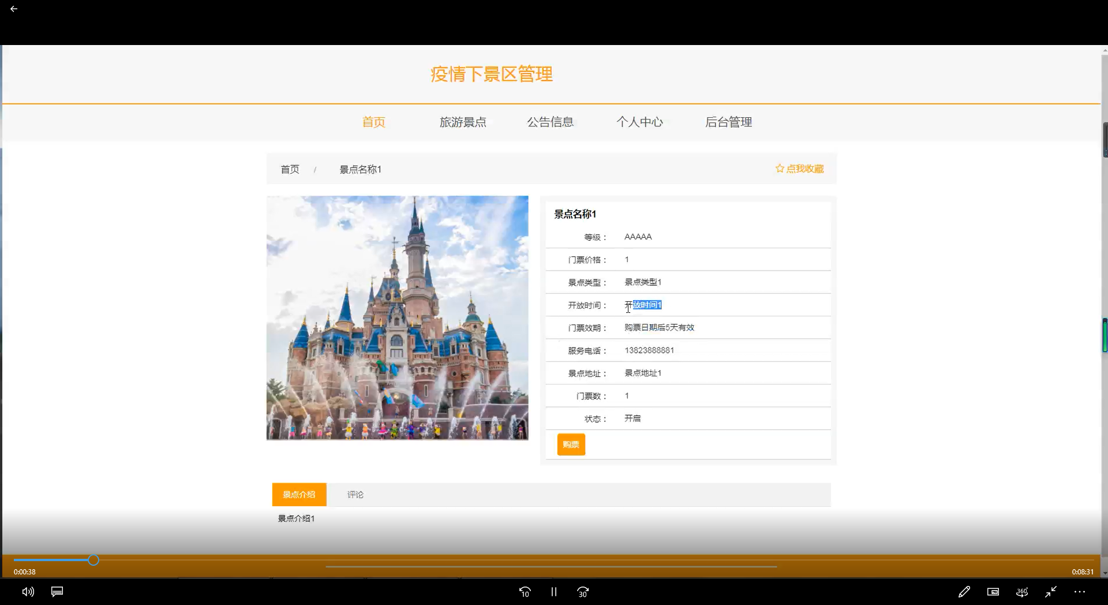
Task: Click the 状态： label
Action: (x=596, y=419)
